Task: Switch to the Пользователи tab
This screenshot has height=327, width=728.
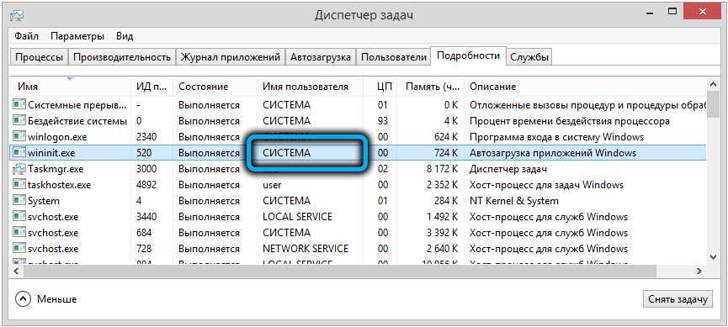Action: [x=393, y=57]
